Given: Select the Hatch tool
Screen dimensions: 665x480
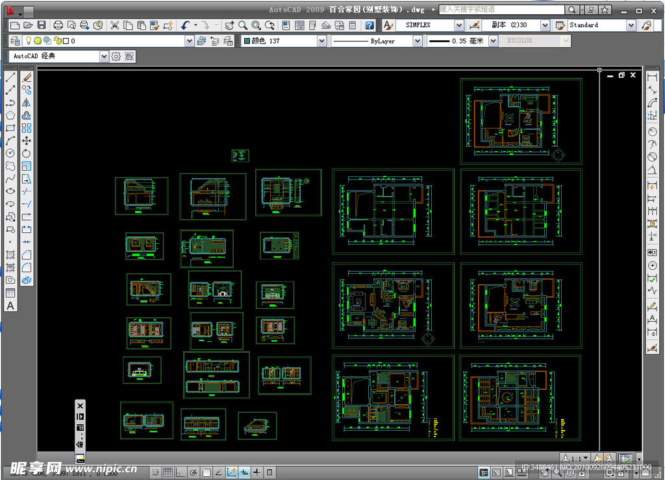Looking at the screenshot, I should coord(11,255).
